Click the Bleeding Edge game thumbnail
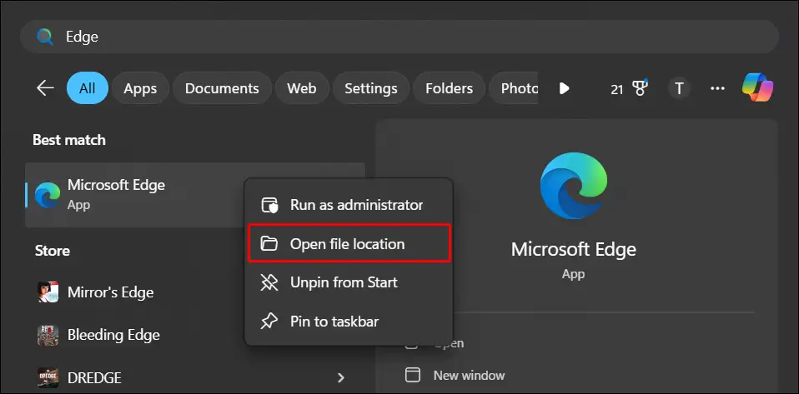799x394 pixels. tap(48, 335)
